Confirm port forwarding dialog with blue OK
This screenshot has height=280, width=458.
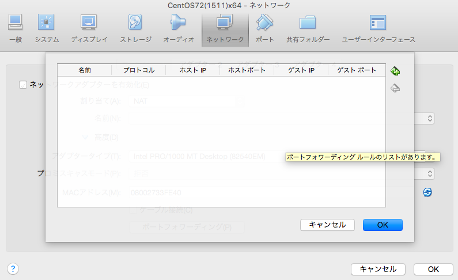(x=383, y=225)
